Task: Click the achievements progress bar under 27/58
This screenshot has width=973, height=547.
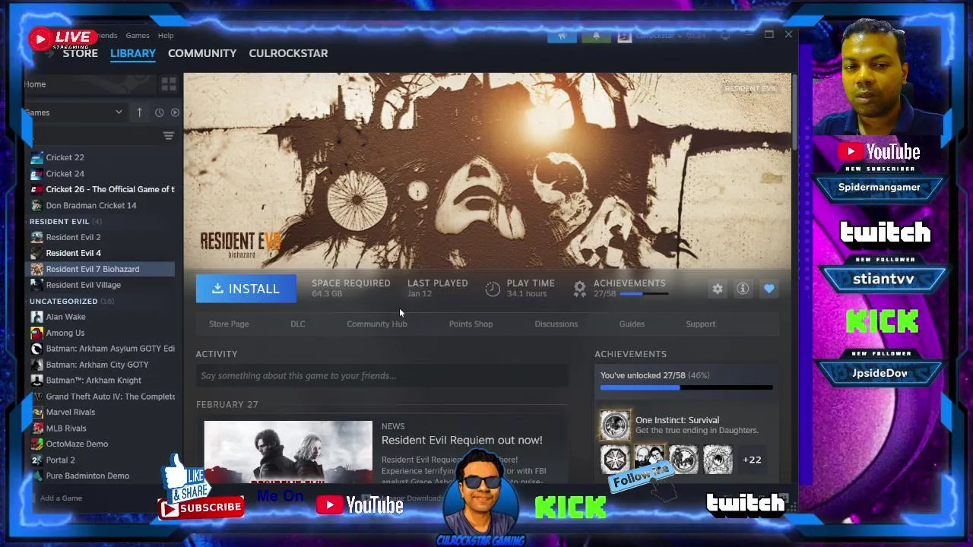Action: (643, 293)
